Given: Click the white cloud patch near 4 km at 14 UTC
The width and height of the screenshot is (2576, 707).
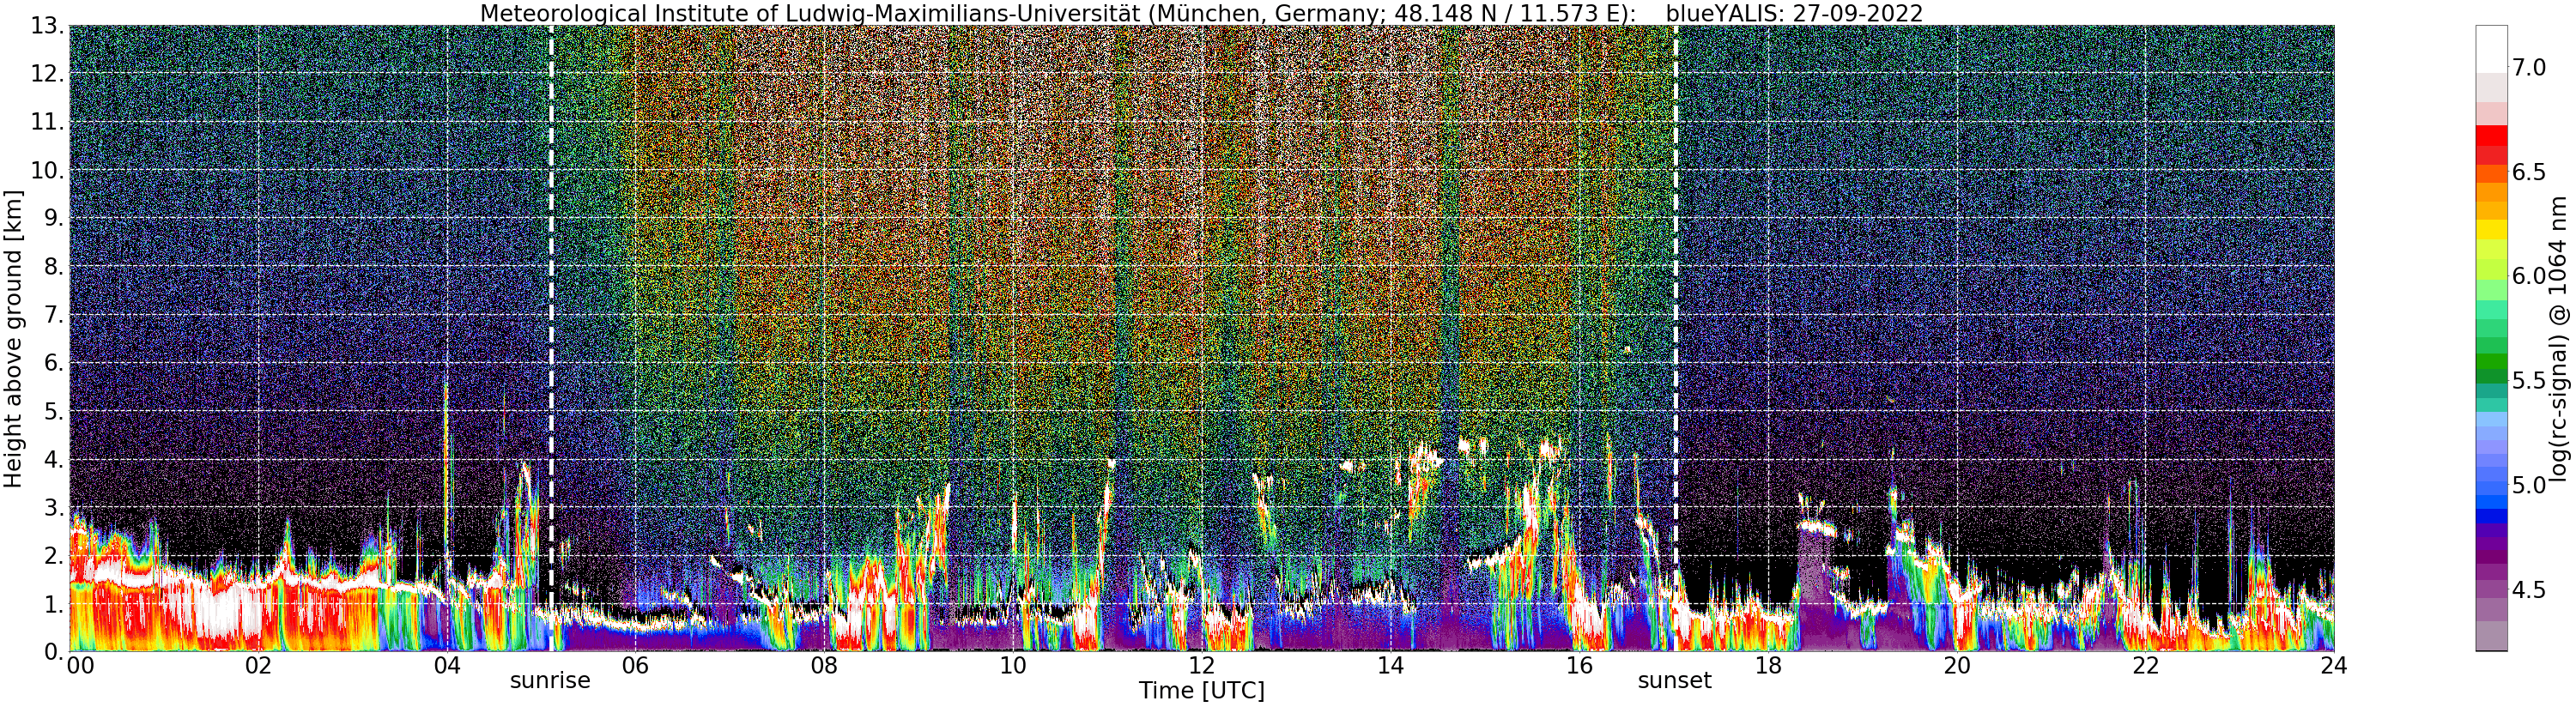Looking at the screenshot, I should (x=1424, y=459).
